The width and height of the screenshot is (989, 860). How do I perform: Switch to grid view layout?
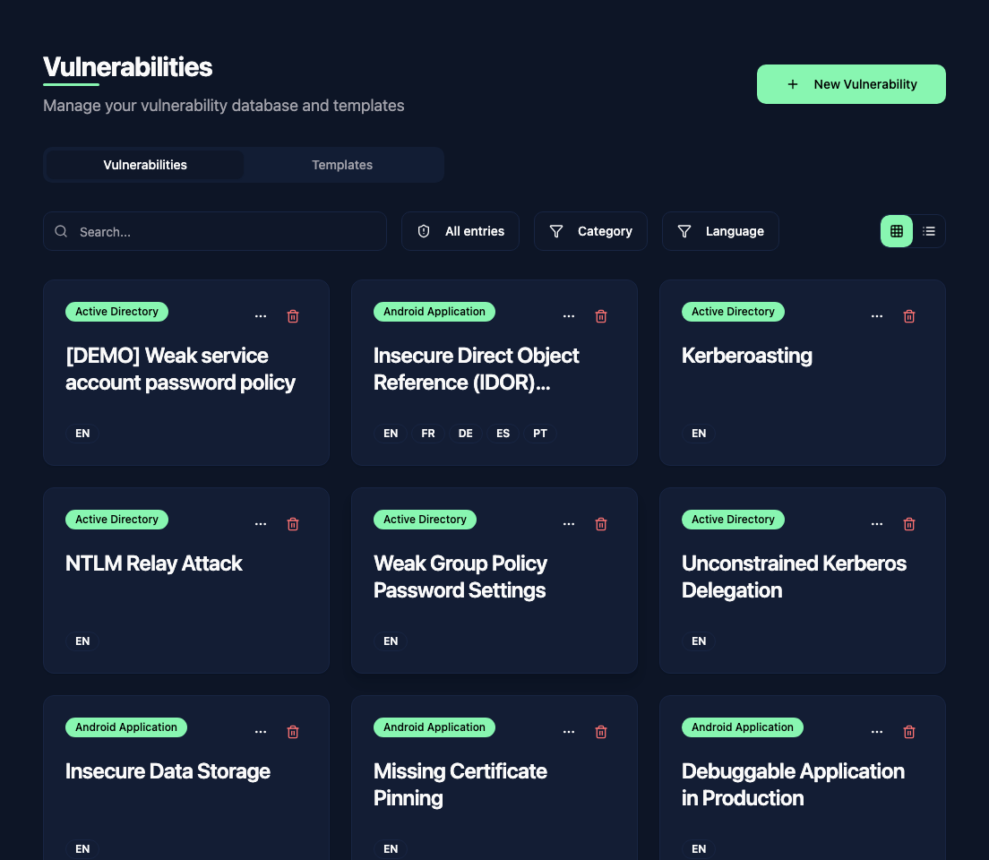click(896, 231)
